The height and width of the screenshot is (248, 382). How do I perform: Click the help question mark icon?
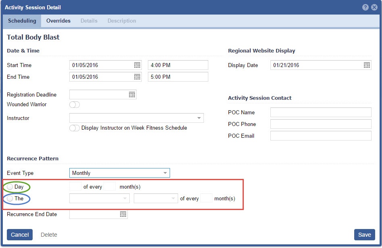[365, 7]
